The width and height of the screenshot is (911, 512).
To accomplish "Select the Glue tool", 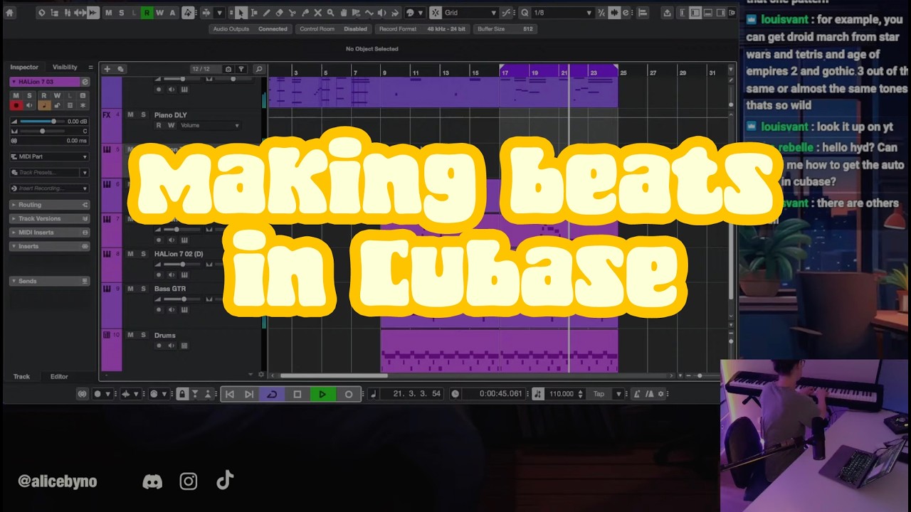I will coord(305,13).
